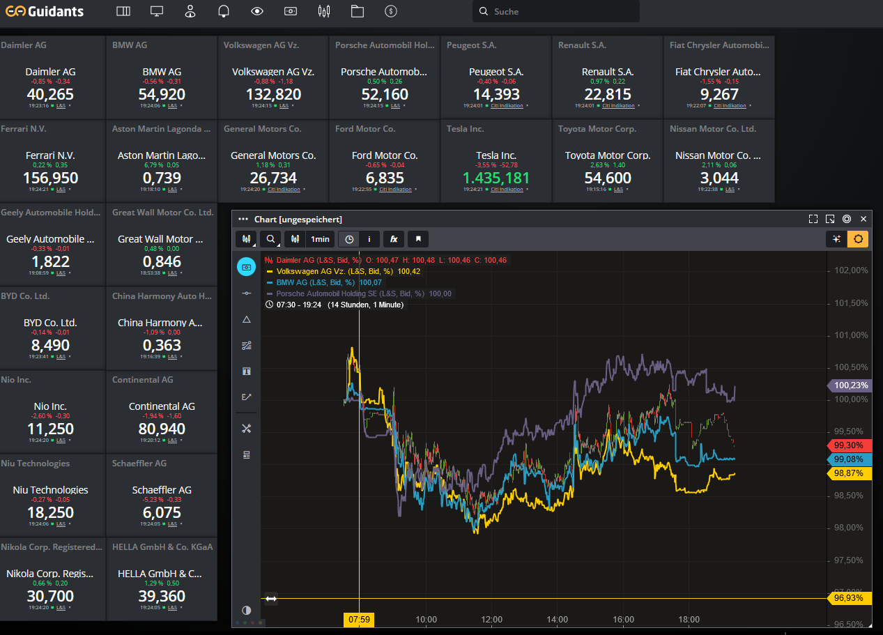Open the three-dot menu of the Chart widget
This screenshot has width=883, height=635.
243,219
